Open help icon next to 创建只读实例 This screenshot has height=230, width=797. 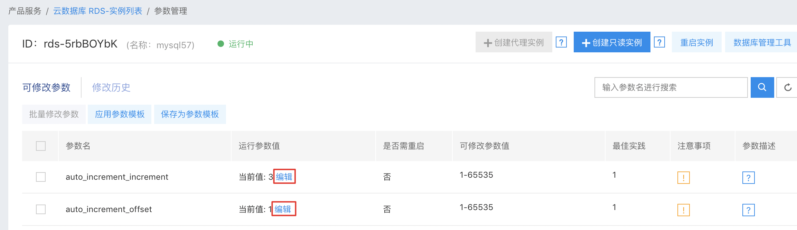[659, 42]
